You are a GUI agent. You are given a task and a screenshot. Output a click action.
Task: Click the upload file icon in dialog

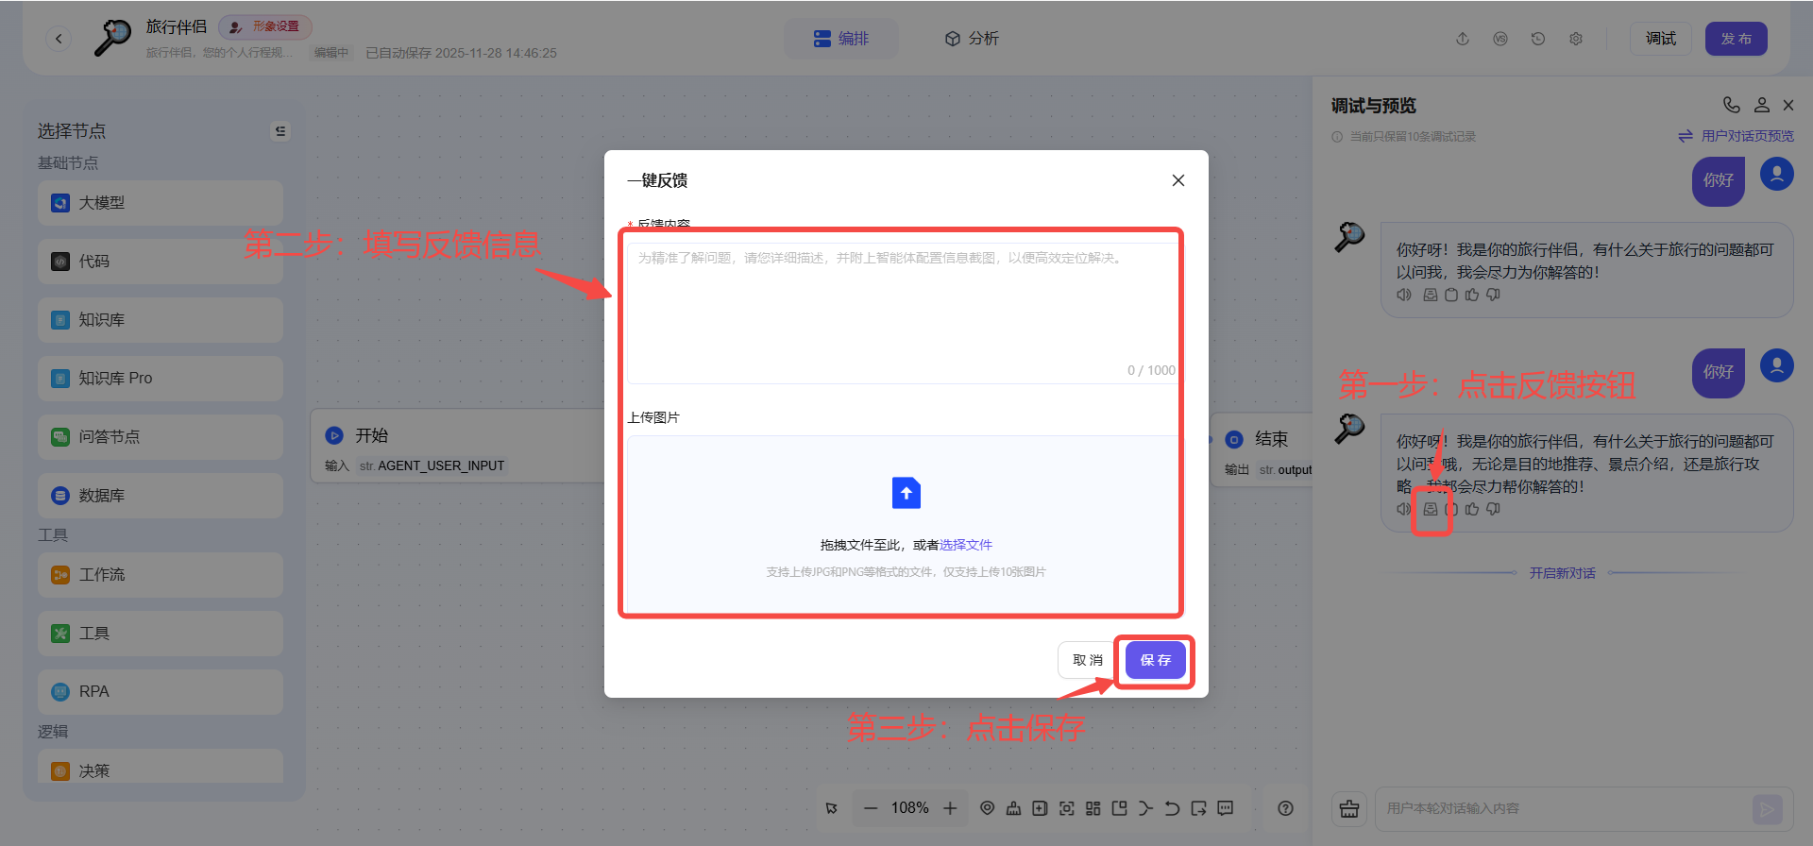coord(906,493)
